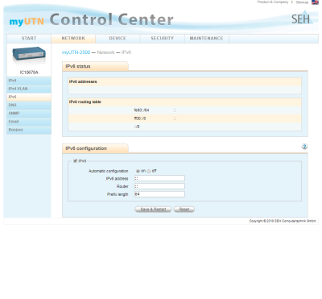Screen dimensions: 322x299
Task: Open SNMP settings in the sidebar
Action: [29, 114]
